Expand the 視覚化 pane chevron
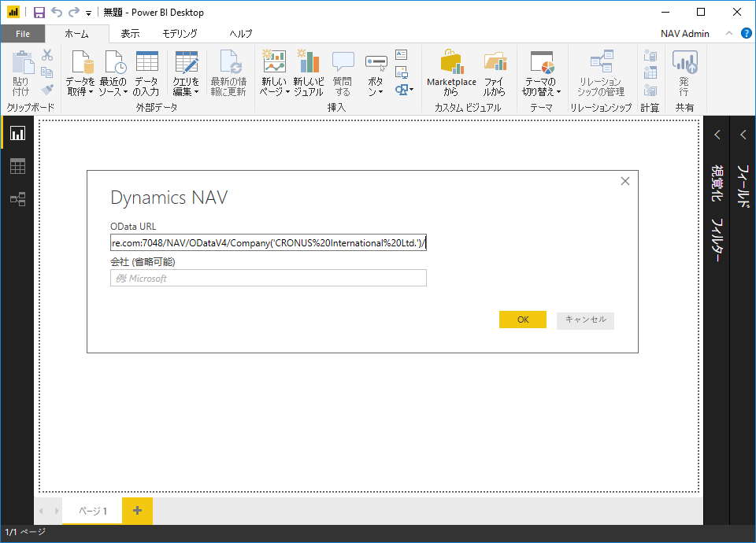Viewport: 756px width, 543px height. (717, 135)
